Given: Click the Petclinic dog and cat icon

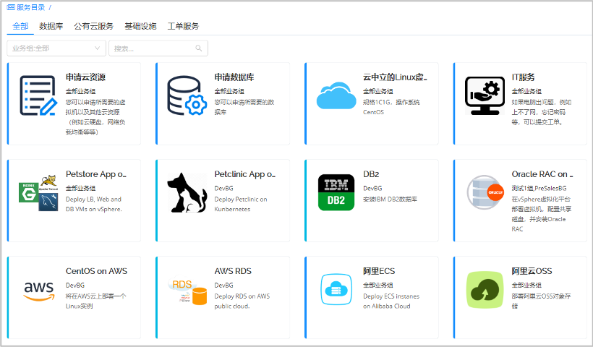Looking at the screenshot, I should [187, 193].
